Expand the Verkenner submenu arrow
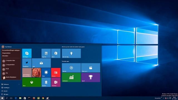 click(19, 84)
